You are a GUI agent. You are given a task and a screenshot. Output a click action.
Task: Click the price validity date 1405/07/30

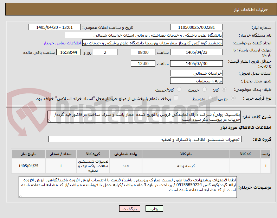tap(197, 63)
